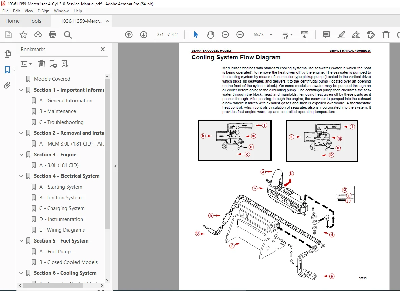Click bookmarks vertical scrollbar up arrow

pyautogui.click(x=107, y=77)
